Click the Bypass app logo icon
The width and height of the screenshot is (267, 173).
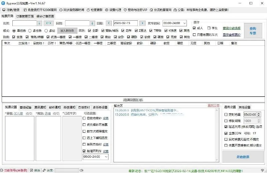(x=3, y=3)
